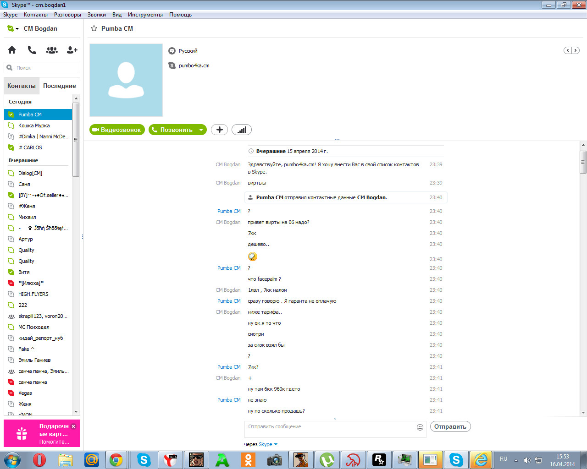Open Internet Explorer on taskbar

click(481, 460)
